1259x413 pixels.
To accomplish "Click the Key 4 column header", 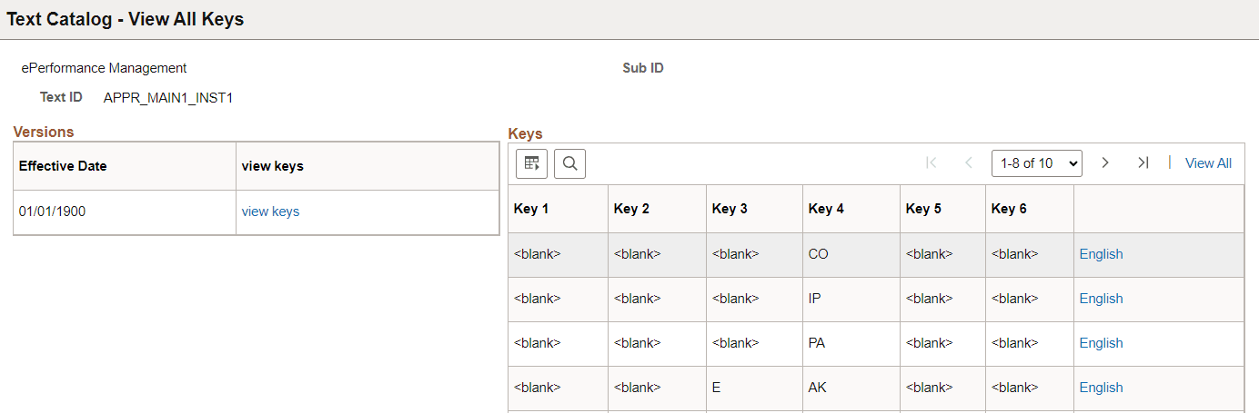I will pos(826,209).
